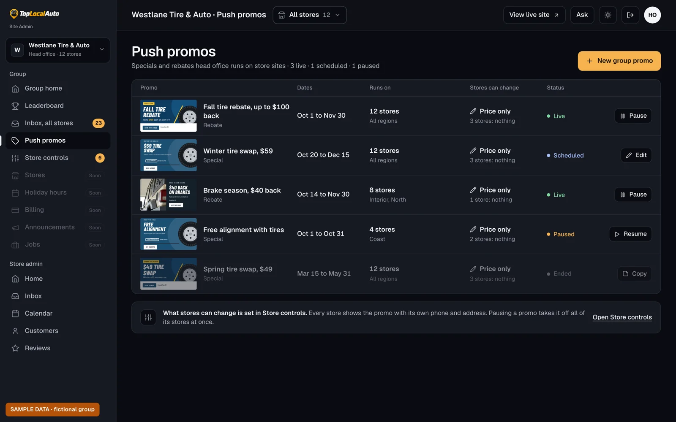Open Inbox, all stores

pos(58,123)
